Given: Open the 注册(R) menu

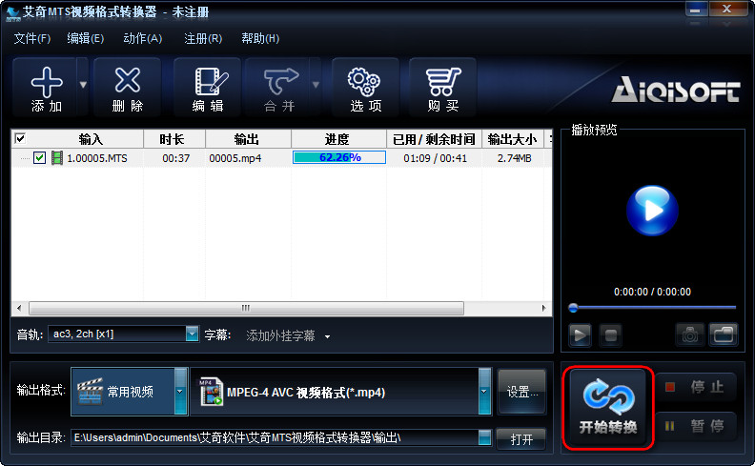Looking at the screenshot, I should 203,38.
